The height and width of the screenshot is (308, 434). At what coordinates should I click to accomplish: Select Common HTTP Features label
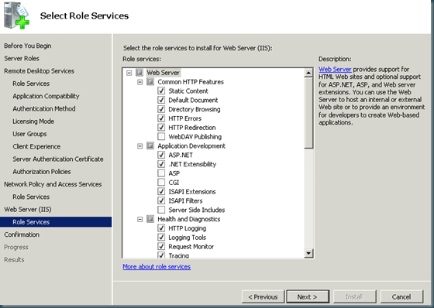pyautogui.click(x=191, y=82)
